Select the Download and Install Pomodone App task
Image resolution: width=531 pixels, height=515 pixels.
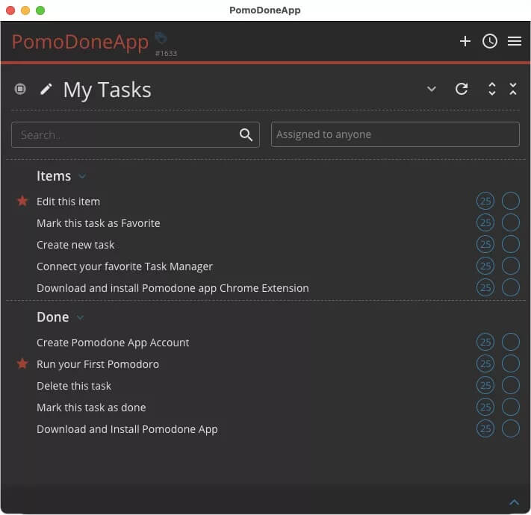(127, 429)
